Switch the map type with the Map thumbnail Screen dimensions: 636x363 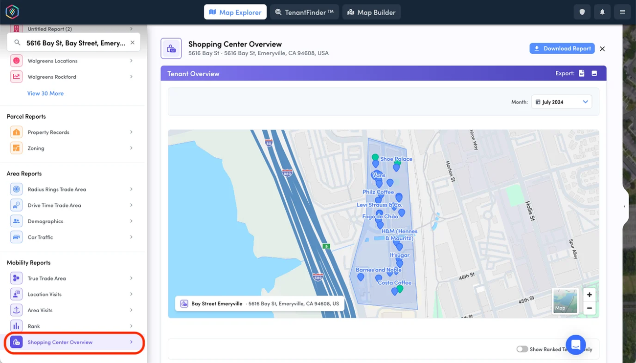[565, 300]
